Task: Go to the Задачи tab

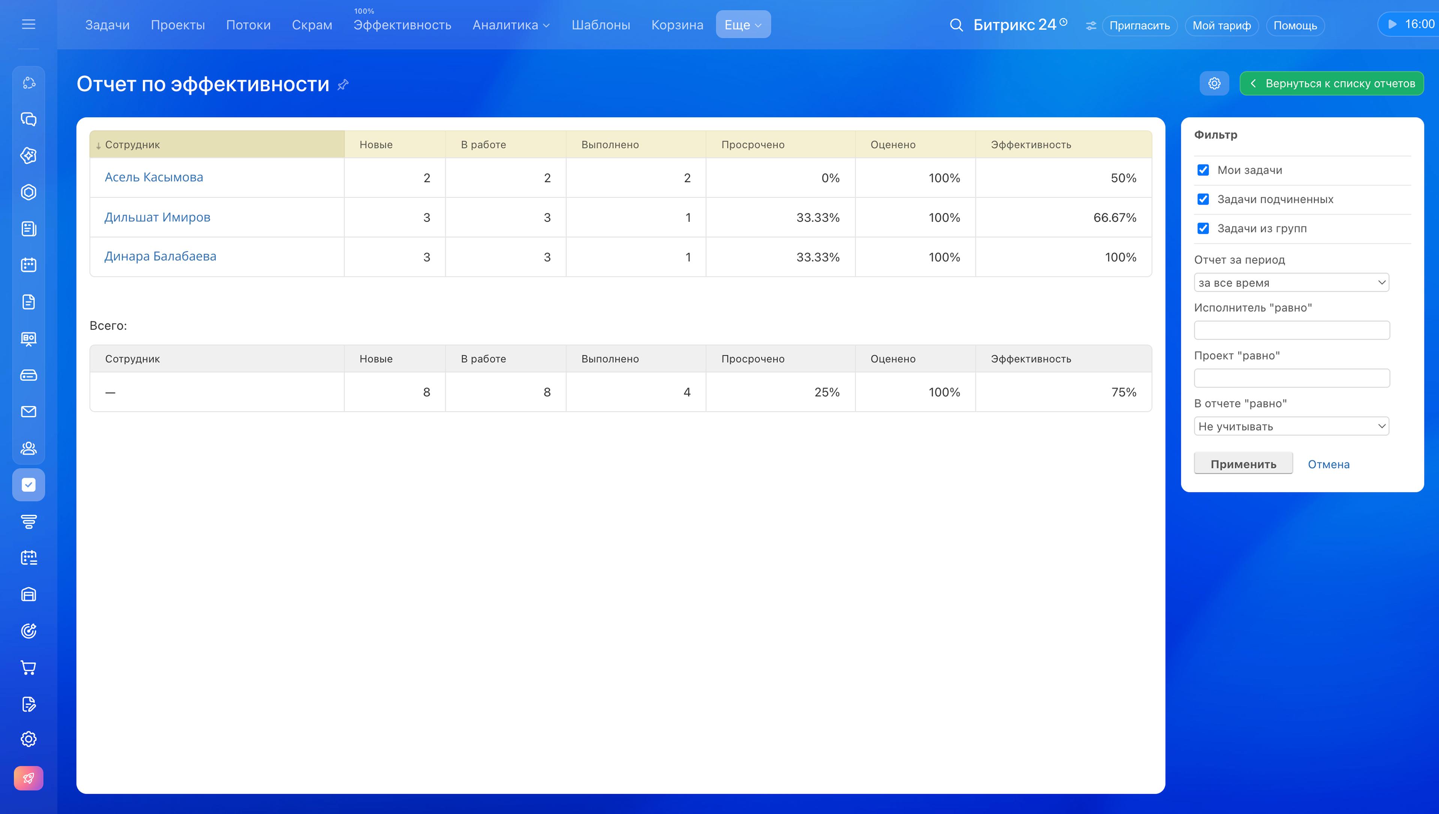Action: pyautogui.click(x=107, y=25)
